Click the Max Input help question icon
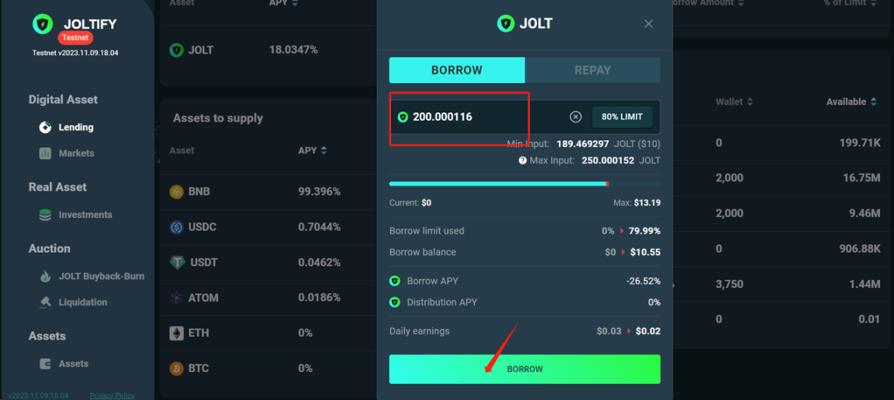The image size is (894, 400). [x=522, y=160]
